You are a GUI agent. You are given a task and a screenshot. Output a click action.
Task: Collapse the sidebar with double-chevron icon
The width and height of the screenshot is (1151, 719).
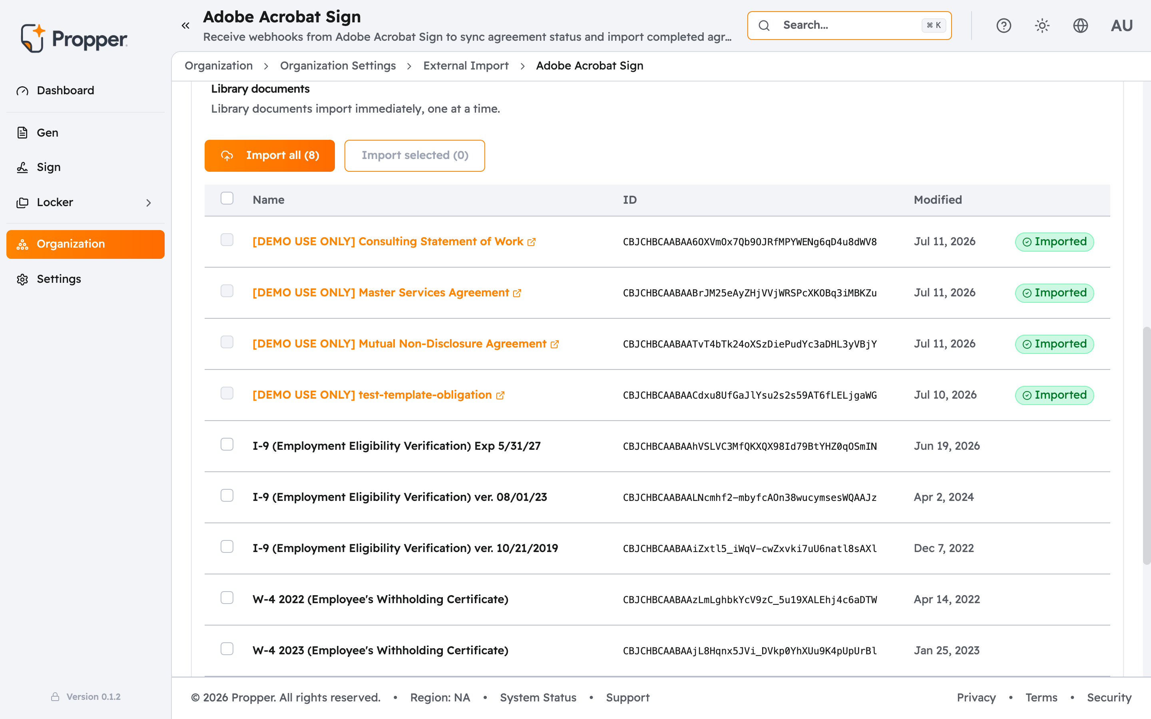(x=185, y=26)
